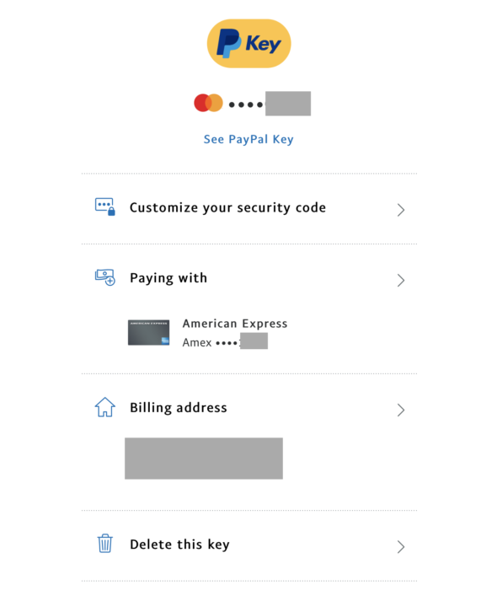Click the PayPal Key logo badge

pyautogui.click(x=248, y=44)
